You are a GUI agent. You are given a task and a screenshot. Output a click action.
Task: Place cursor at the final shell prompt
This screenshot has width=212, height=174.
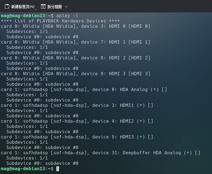(52, 169)
